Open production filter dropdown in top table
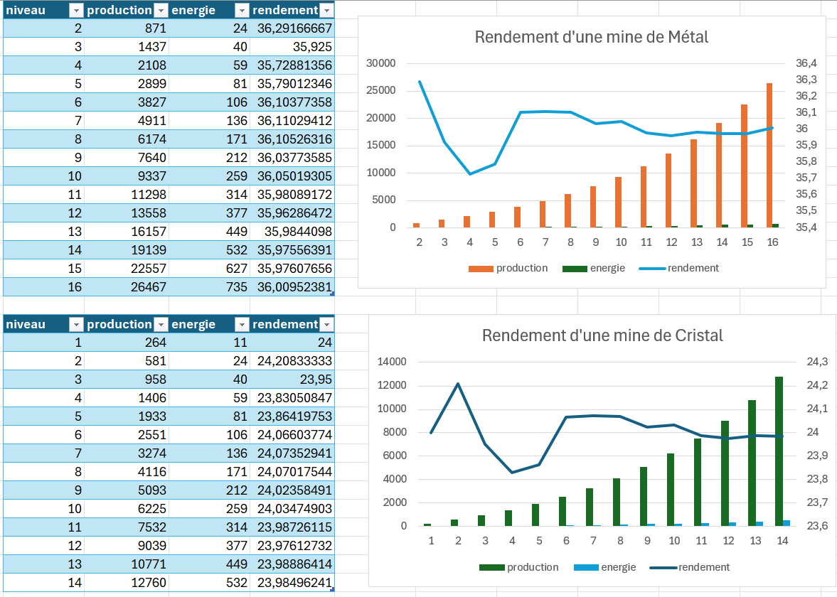 click(x=161, y=10)
